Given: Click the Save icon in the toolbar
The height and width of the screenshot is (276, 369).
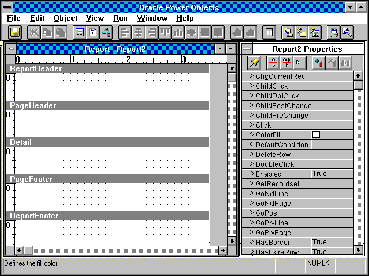Looking at the screenshot, I should point(15,32).
